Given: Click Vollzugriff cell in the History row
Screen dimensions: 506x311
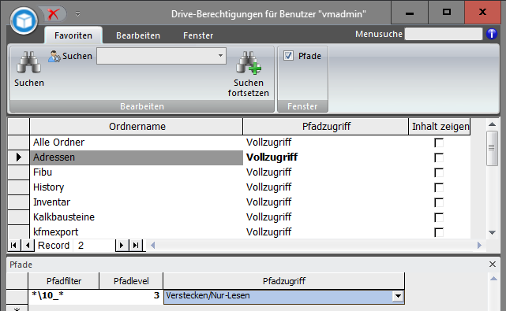Looking at the screenshot, I should click(x=326, y=187).
